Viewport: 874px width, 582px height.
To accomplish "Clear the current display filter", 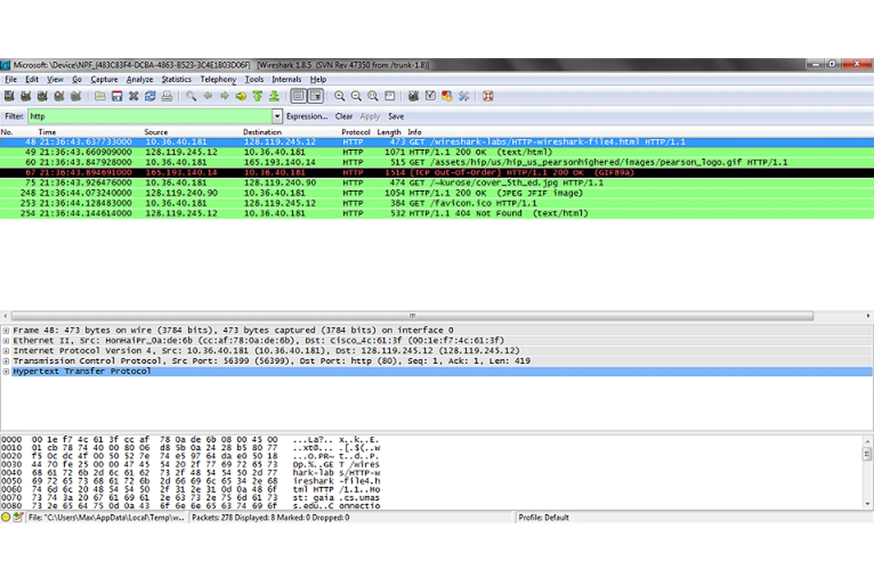I will tap(344, 116).
